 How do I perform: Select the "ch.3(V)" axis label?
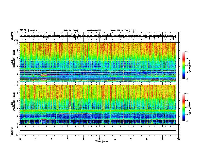click(x=12, y=131)
